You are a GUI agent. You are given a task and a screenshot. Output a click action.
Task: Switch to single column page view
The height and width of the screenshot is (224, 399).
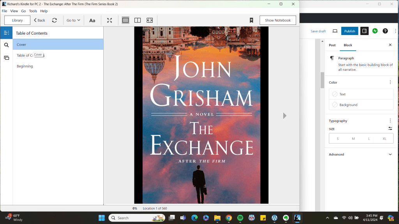(125, 20)
